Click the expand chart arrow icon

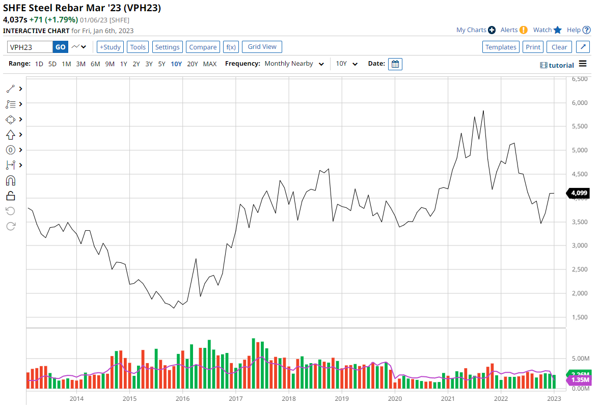click(x=583, y=47)
